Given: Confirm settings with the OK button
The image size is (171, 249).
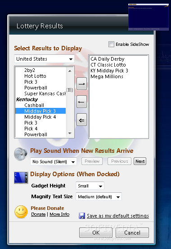Looking at the screenshot, I should point(96,233).
